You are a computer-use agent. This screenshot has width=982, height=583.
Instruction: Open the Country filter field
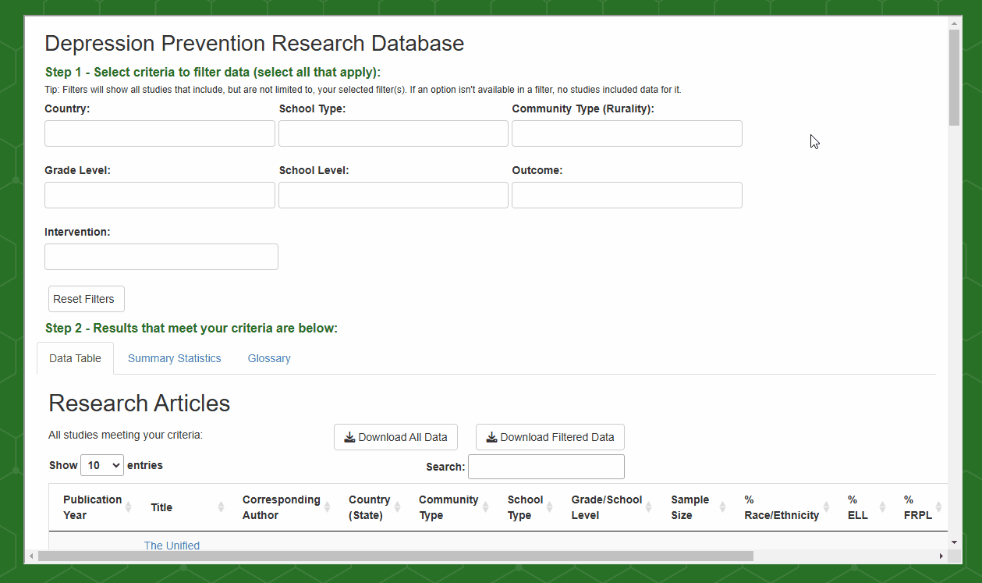[160, 133]
